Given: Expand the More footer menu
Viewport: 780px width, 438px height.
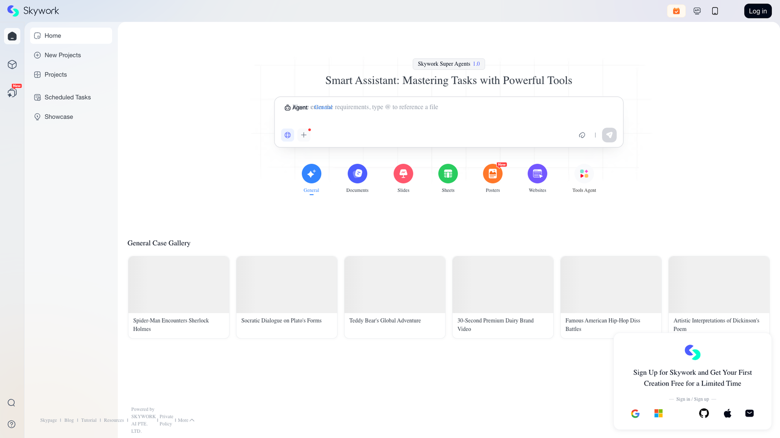Looking at the screenshot, I should pos(186,420).
